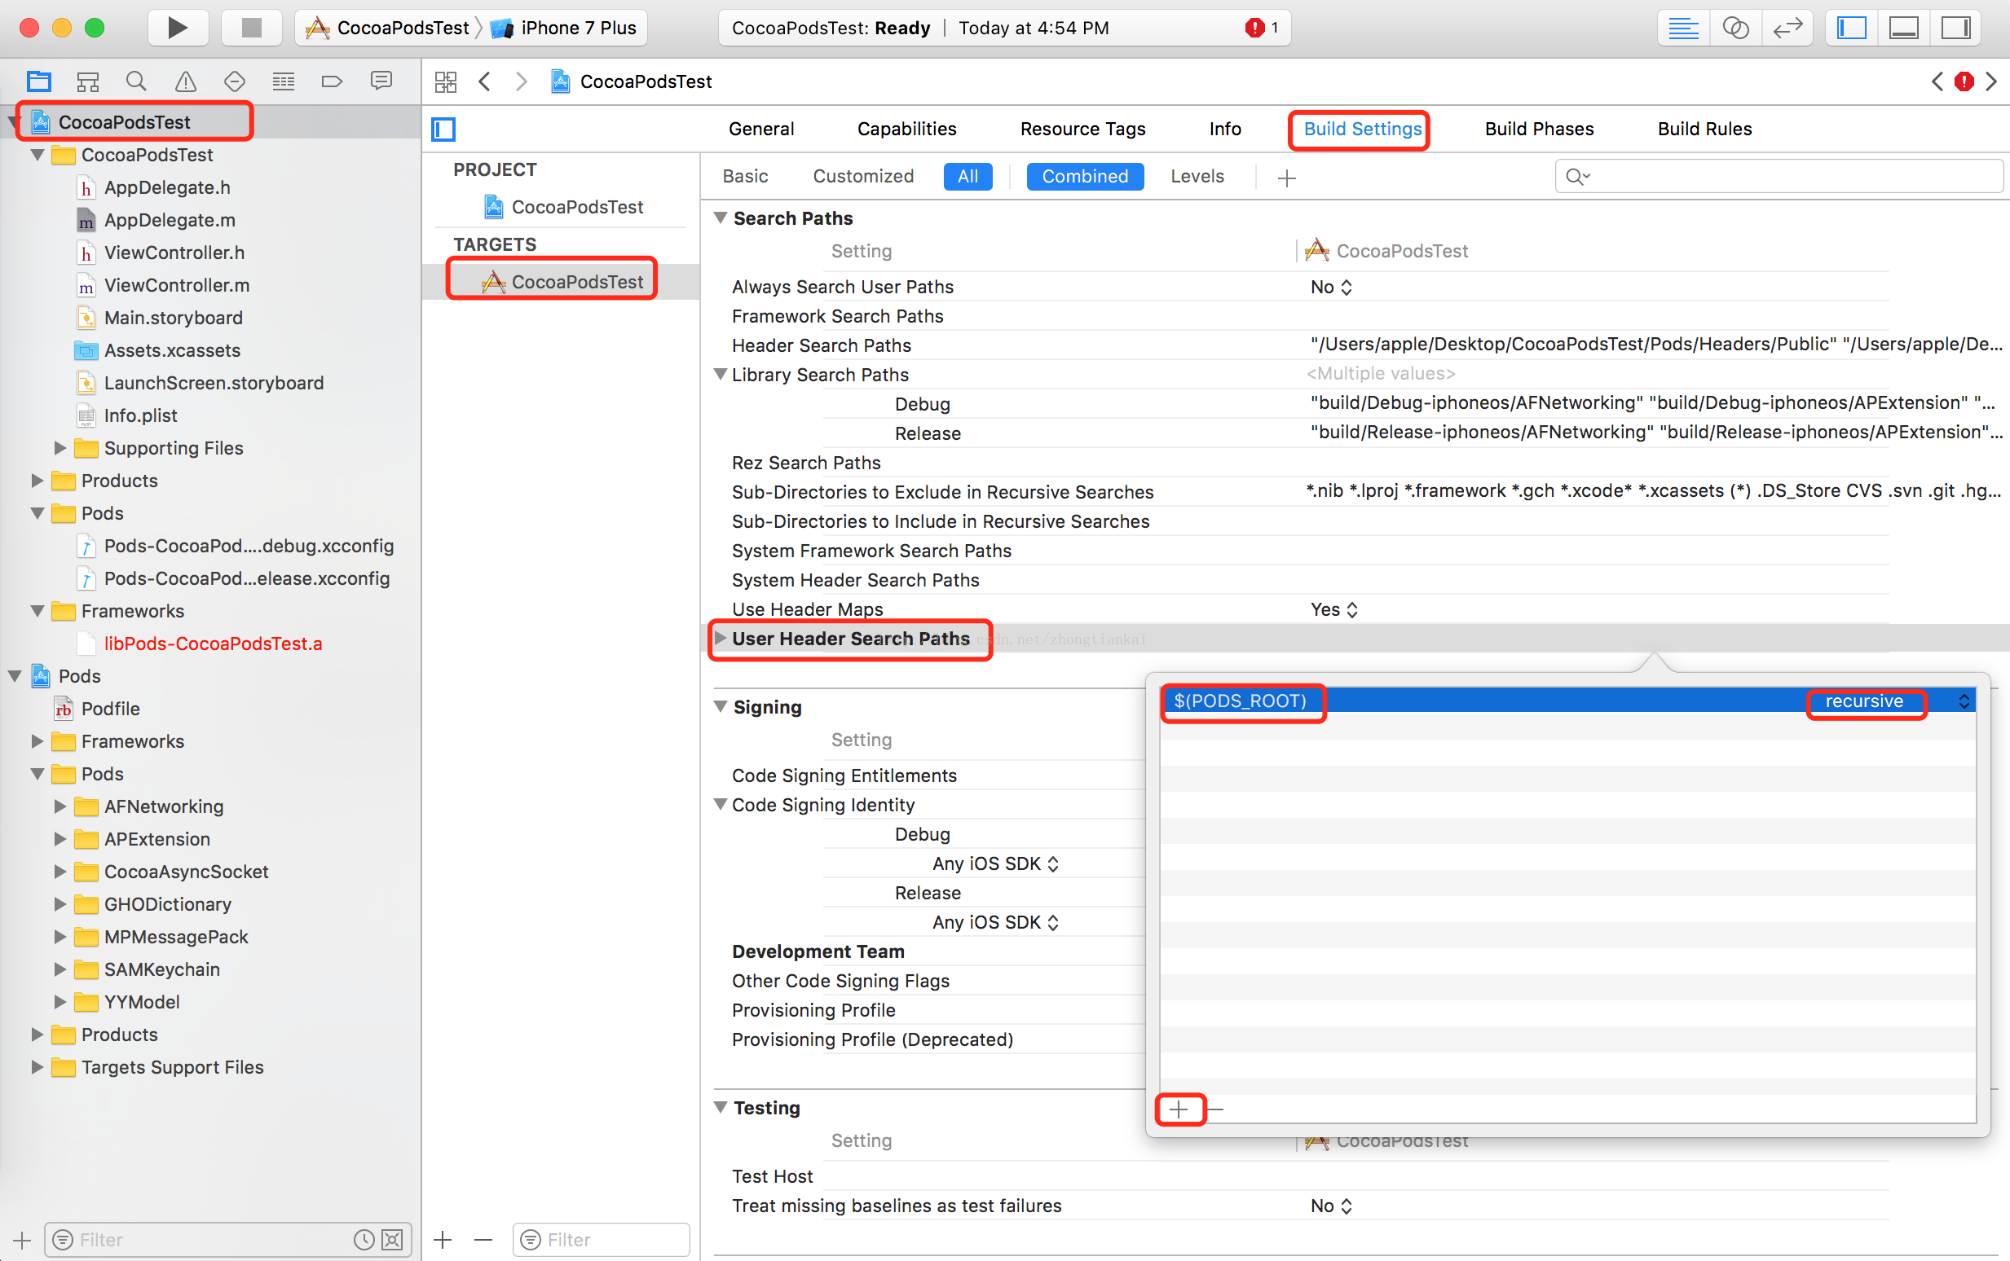Toggle the Navigator panel visibility
Image resolution: width=2010 pixels, height=1261 pixels.
coord(1852,28)
